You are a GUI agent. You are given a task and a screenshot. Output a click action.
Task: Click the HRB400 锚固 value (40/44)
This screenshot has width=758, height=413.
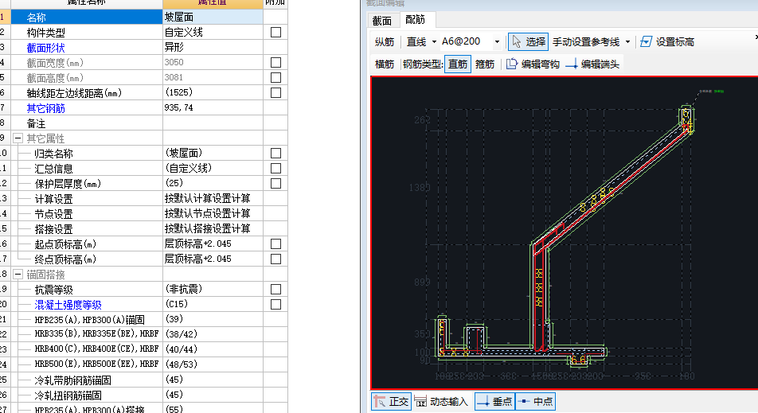[213, 349]
